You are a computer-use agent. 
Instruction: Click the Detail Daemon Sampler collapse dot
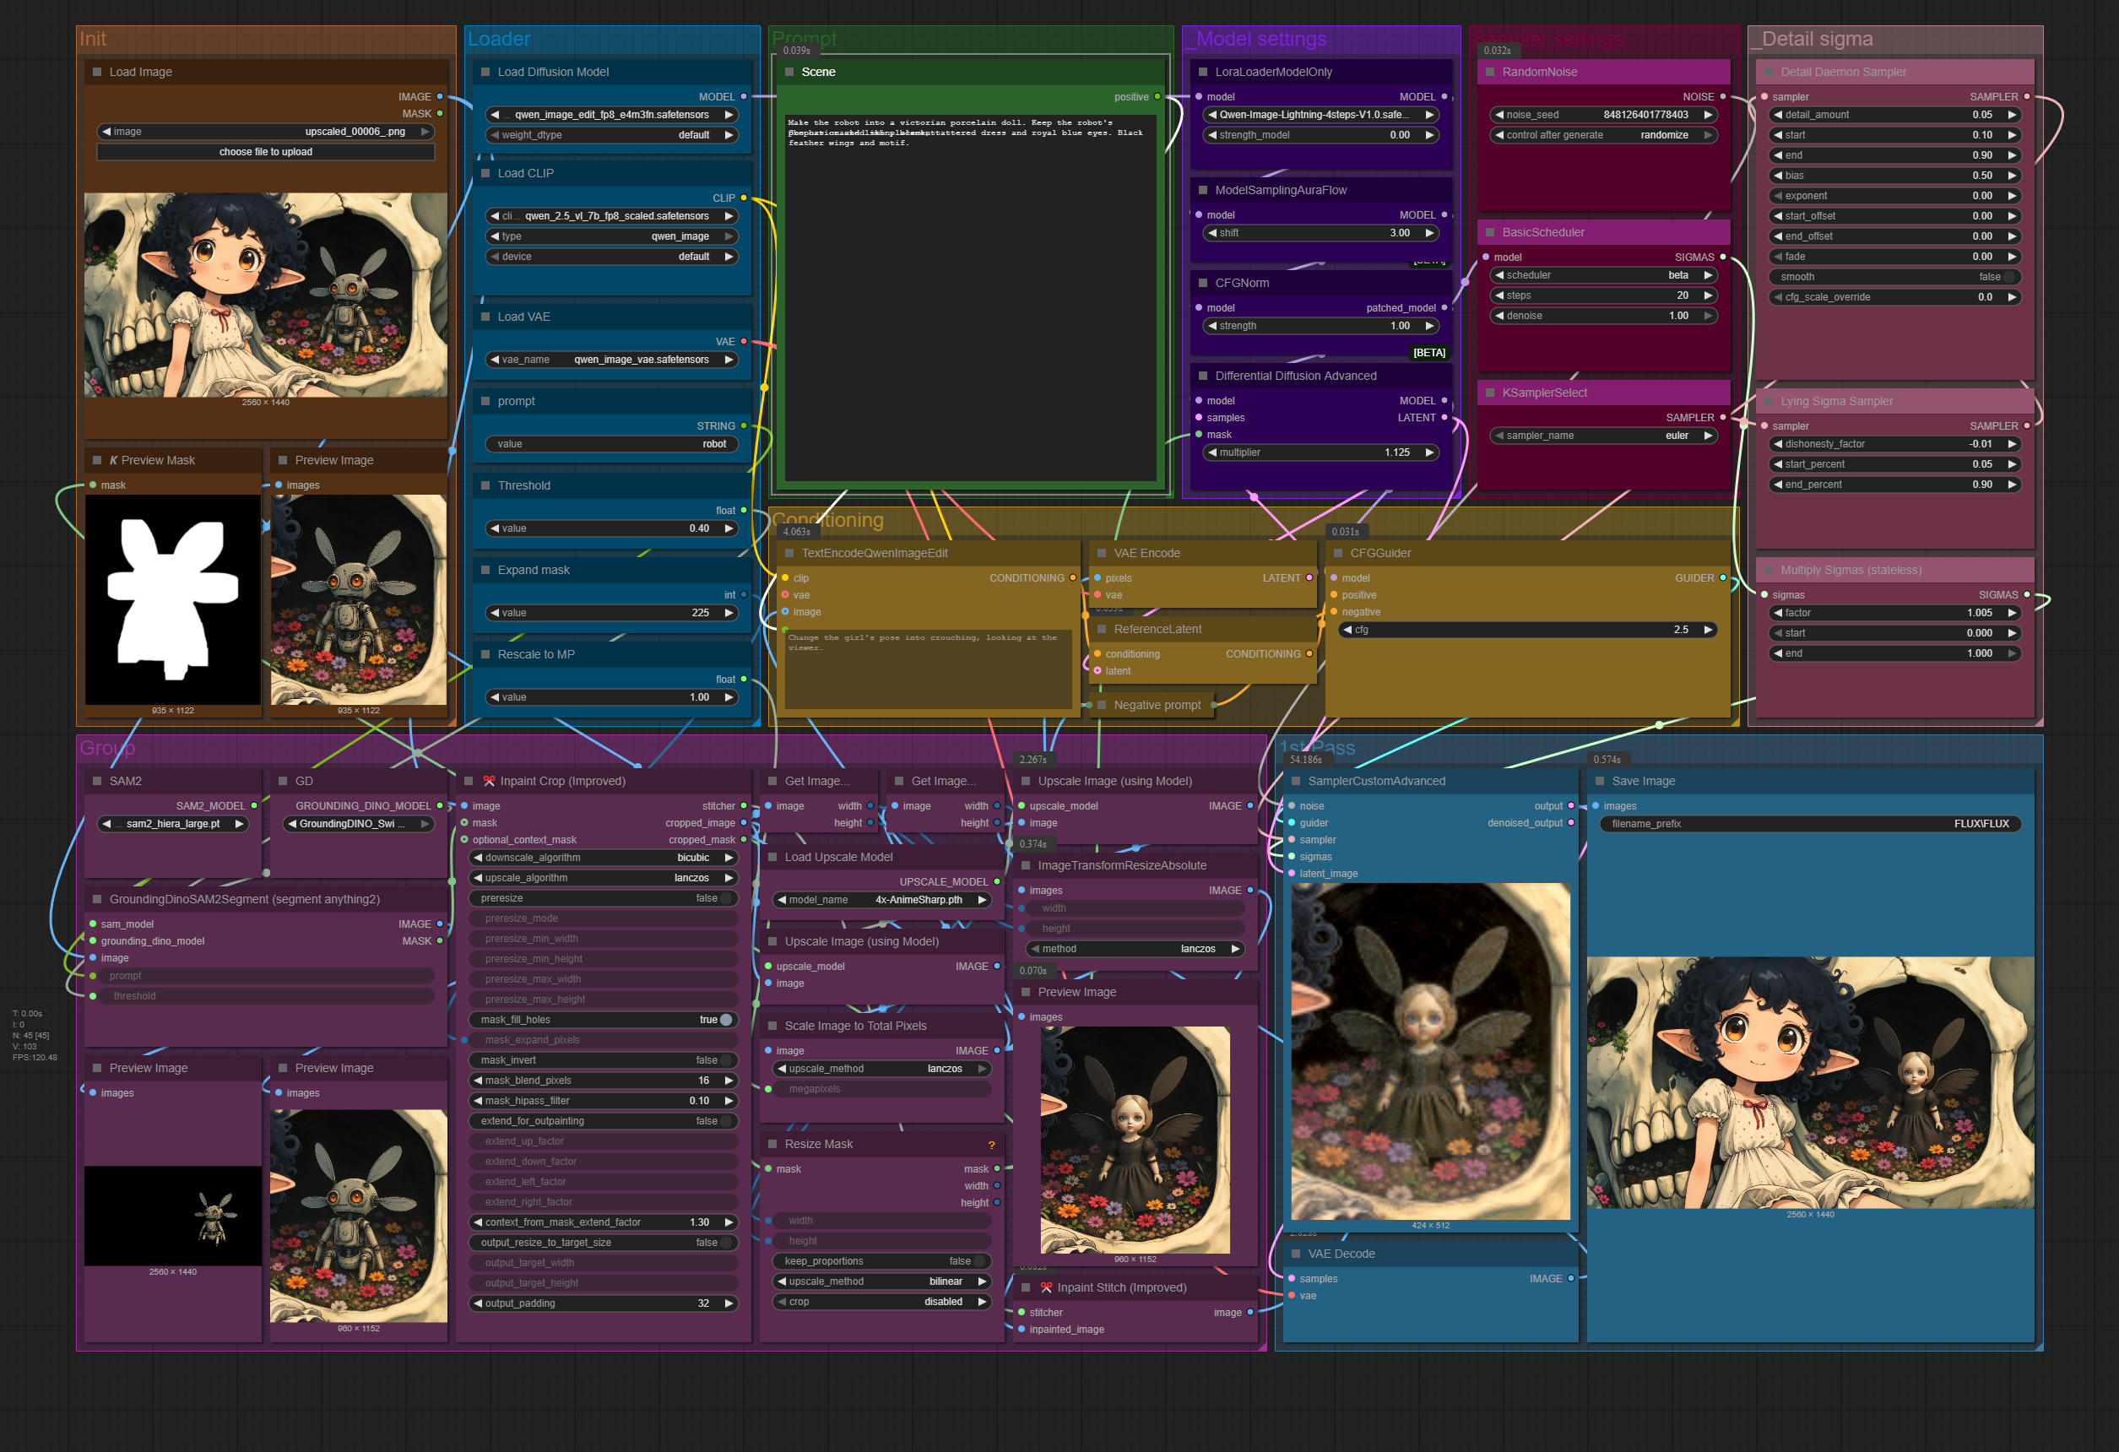point(1768,72)
